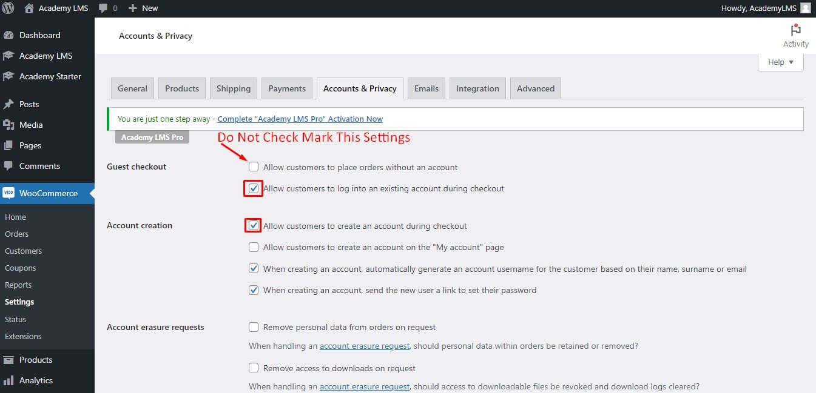Click the Academy LMS Pro grey button
The image size is (816, 393).
coord(152,137)
